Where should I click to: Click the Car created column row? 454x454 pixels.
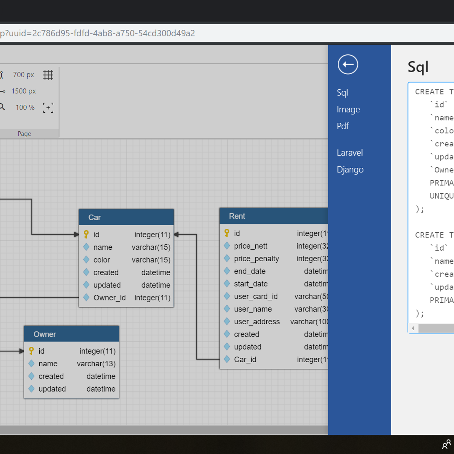pos(126,272)
